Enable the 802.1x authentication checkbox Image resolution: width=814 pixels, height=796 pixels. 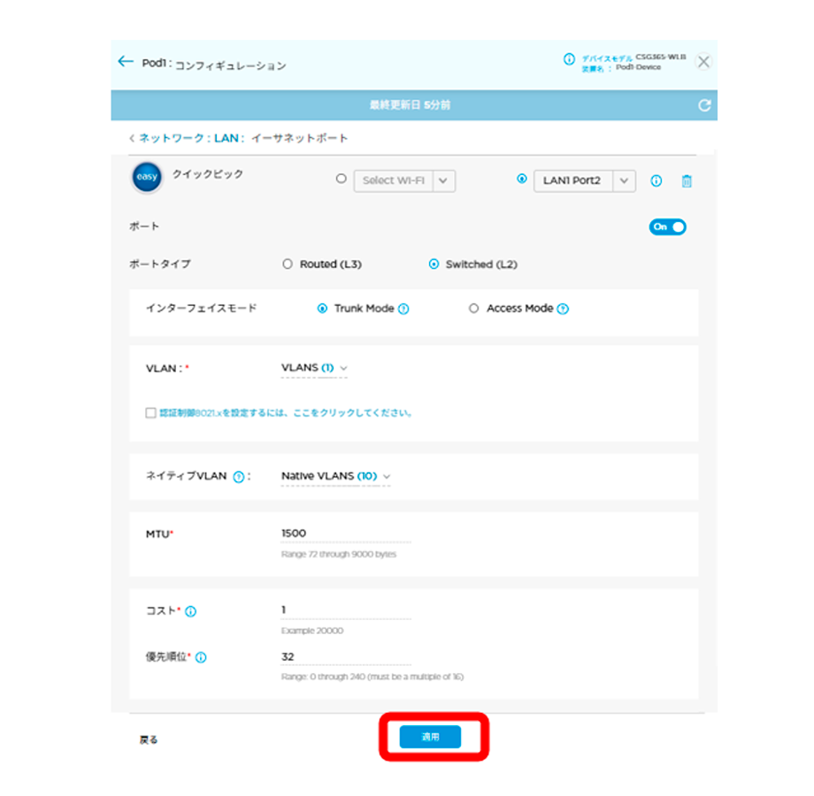(x=150, y=413)
